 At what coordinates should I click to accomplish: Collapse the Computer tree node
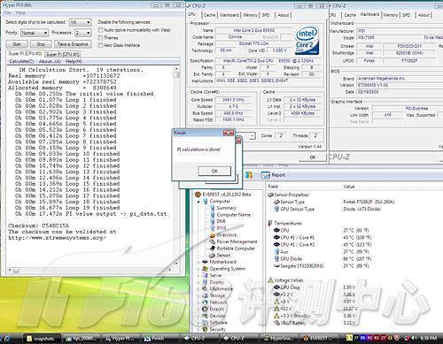pos(198,202)
